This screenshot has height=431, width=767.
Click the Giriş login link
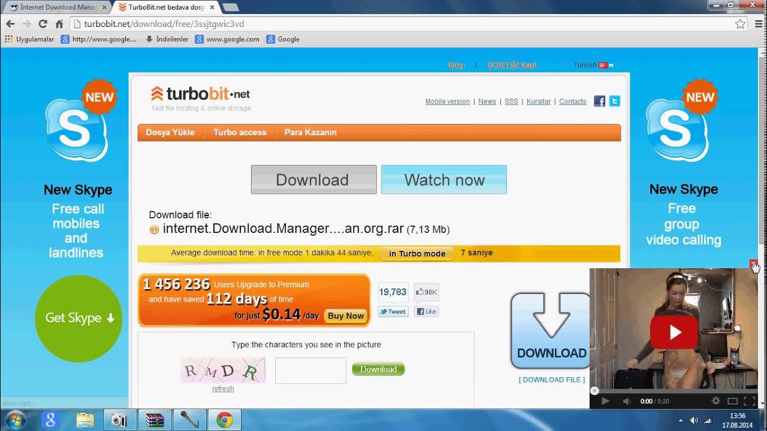[457, 65]
